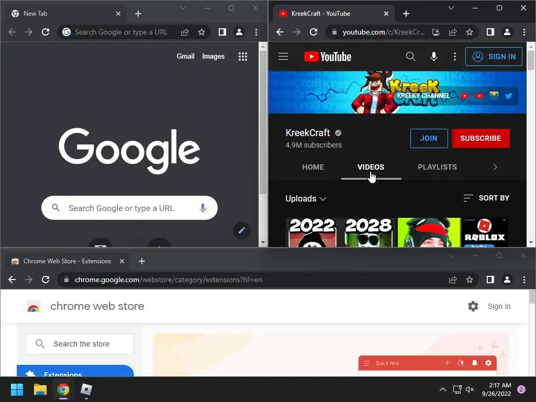This screenshot has width=536, height=402.
Task: Click the muted volume tray icon
Action: (x=470, y=389)
